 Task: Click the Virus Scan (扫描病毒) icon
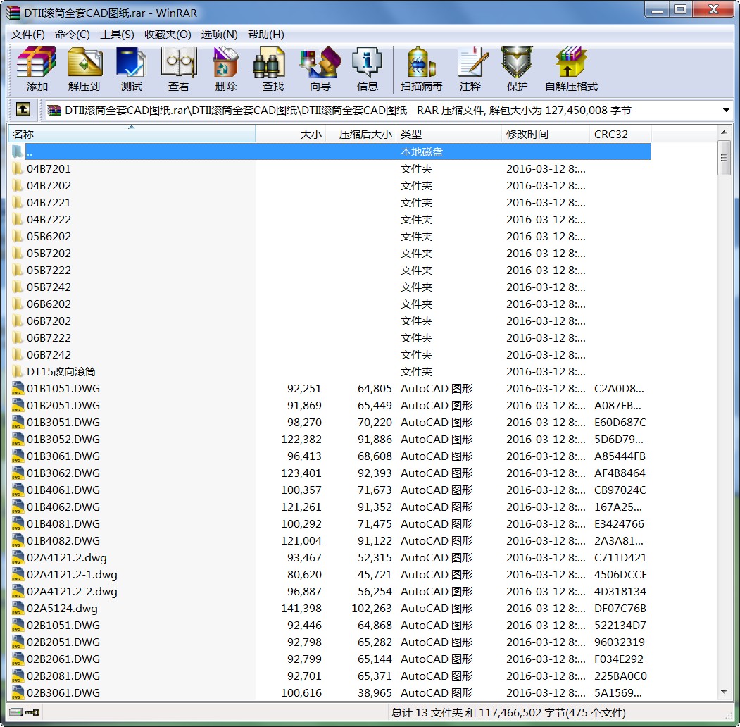(422, 69)
